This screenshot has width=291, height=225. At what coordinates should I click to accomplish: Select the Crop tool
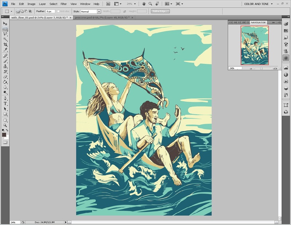click(x=5, y=44)
